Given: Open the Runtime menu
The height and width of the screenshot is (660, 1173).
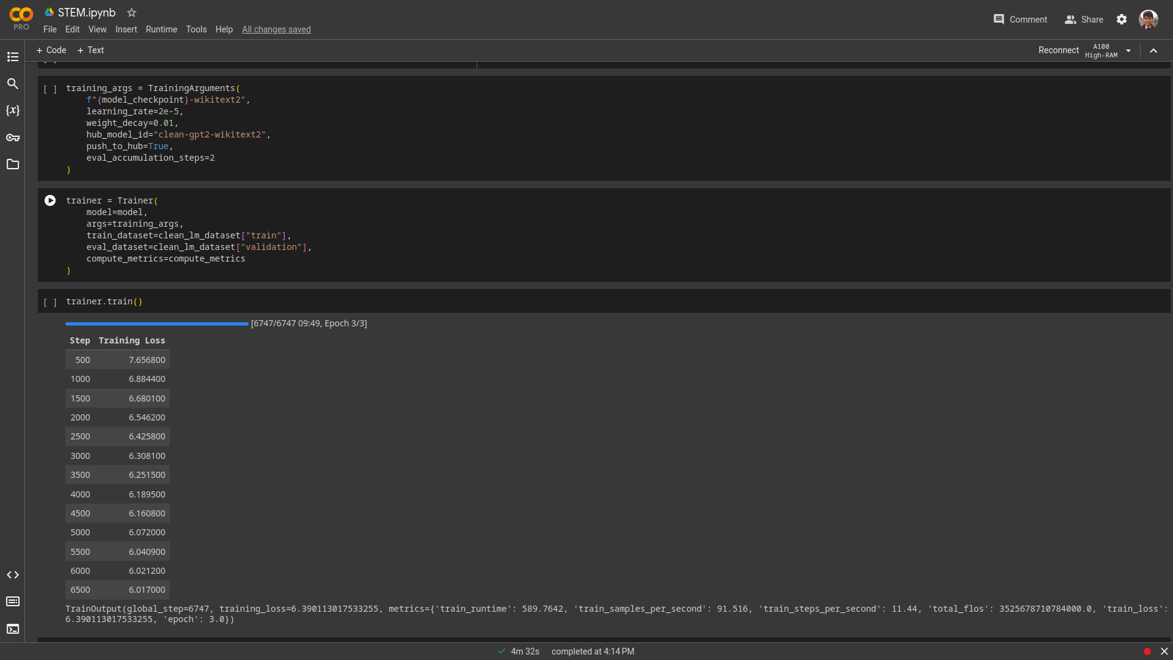Looking at the screenshot, I should (x=162, y=29).
